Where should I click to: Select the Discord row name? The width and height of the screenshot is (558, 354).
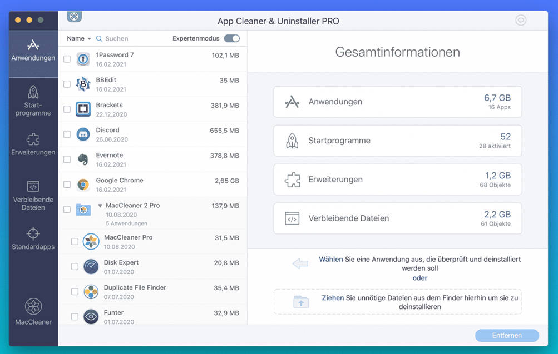tap(107, 130)
